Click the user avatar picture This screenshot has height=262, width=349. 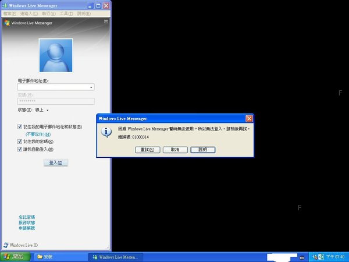pos(56,55)
